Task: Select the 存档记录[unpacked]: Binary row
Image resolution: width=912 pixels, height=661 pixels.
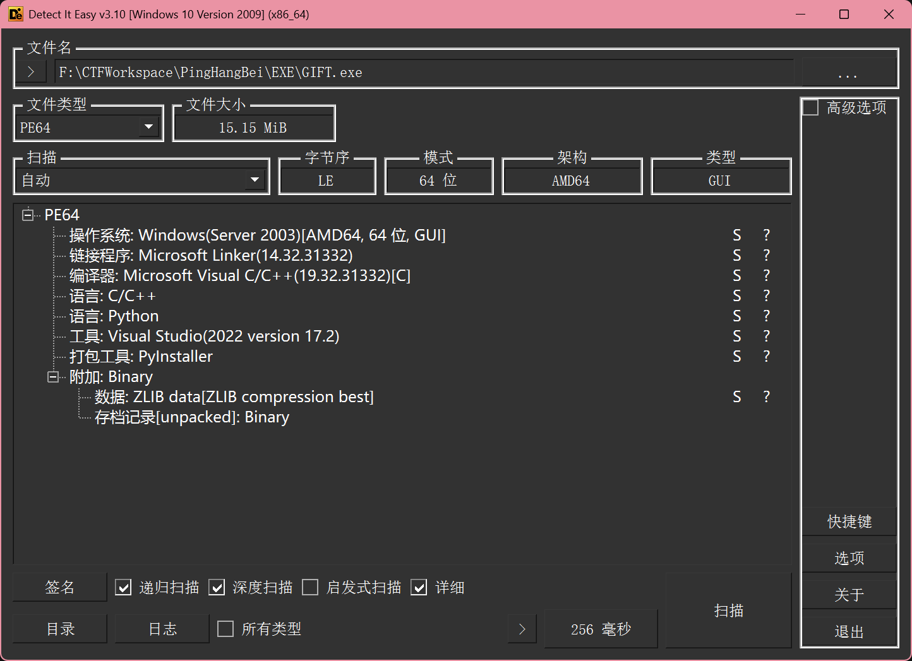Action: click(x=192, y=417)
